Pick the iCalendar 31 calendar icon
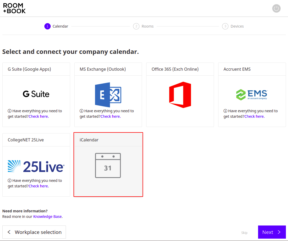This screenshot has width=288, height=241. pyautogui.click(x=108, y=166)
